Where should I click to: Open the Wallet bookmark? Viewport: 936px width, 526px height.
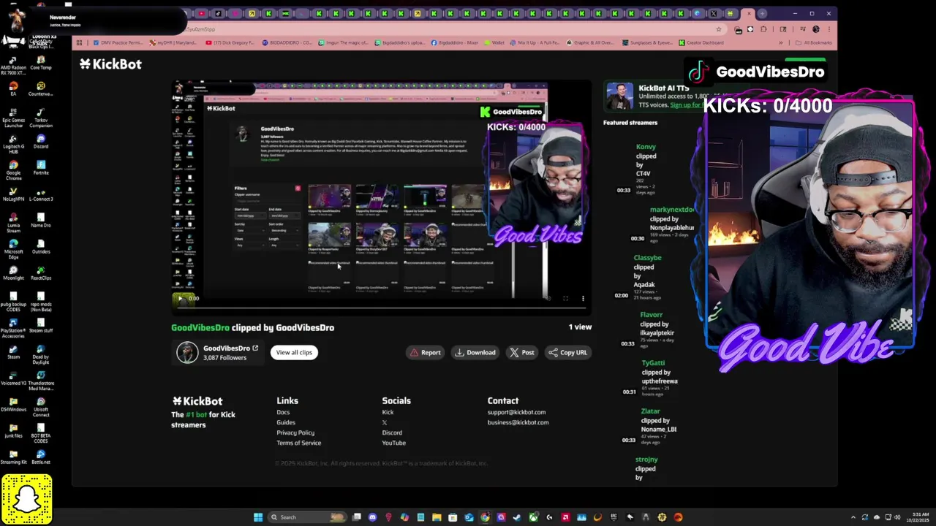click(494, 42)
